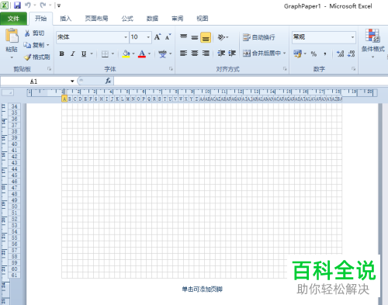Open the File (文件) tab
This screenshot has width=388, height=305.
click(13, 19)
